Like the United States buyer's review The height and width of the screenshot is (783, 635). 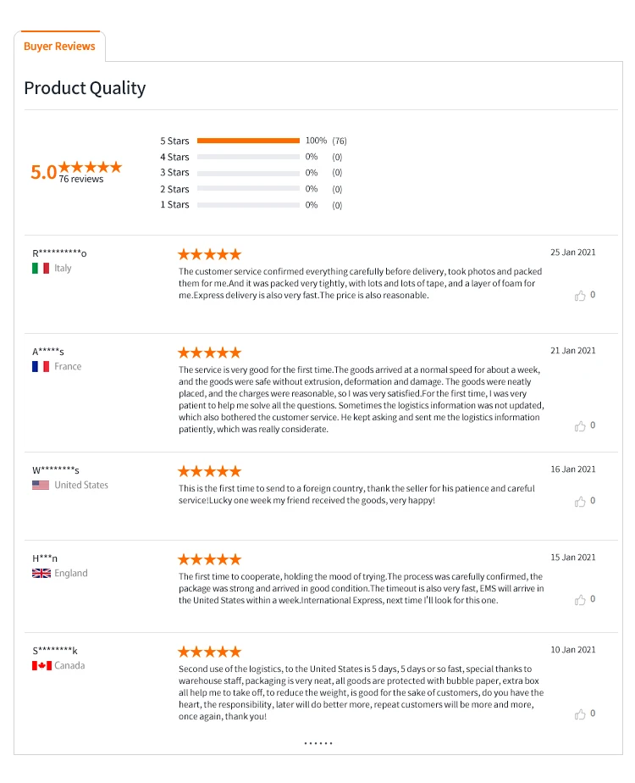[x=580, y=502]
